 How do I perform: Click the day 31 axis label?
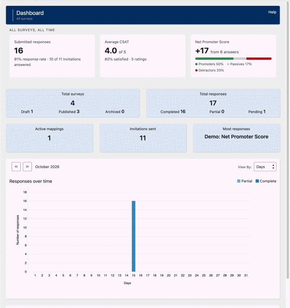(x=246, y=275)
